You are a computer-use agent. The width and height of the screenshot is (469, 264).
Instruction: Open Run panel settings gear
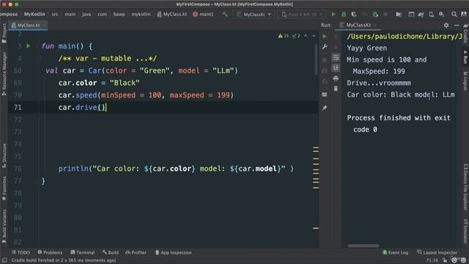446,25
